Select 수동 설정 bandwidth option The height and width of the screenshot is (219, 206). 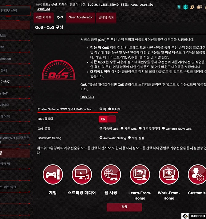coord(129,138)
